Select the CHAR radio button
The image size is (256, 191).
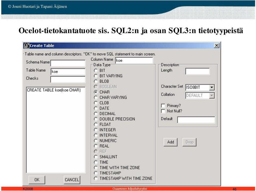click(96, 92)
